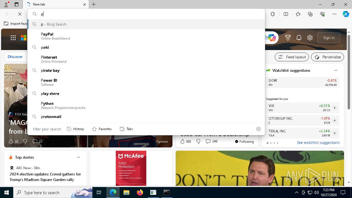
Task: Open Windows Start menu
Action: (x=7, y=193)
